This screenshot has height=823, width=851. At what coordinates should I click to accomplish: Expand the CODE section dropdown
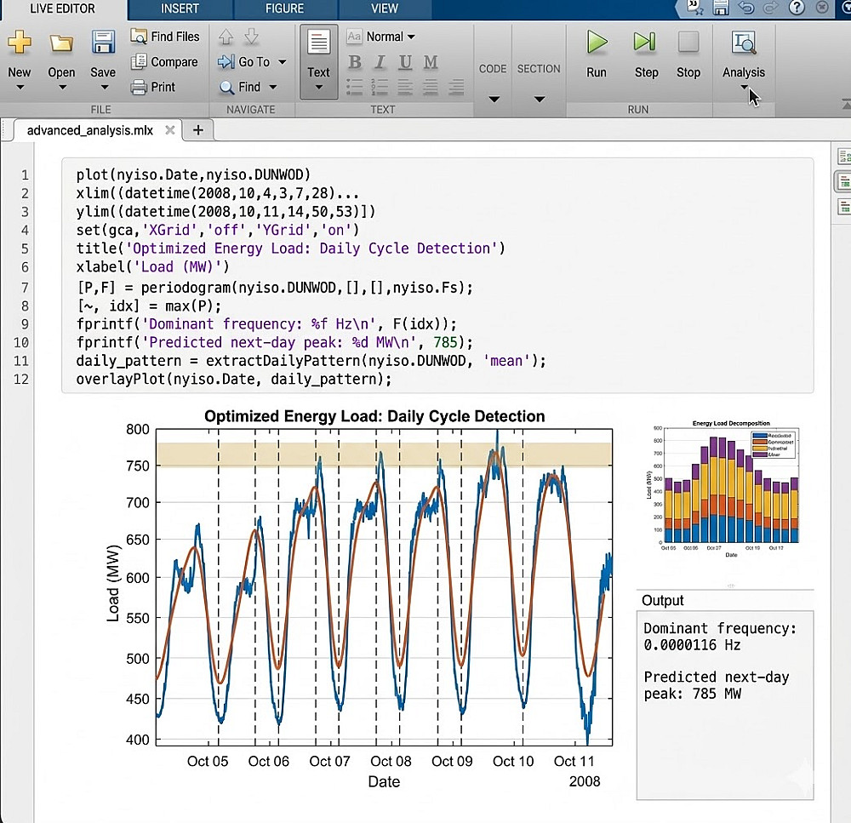point(493,99)
